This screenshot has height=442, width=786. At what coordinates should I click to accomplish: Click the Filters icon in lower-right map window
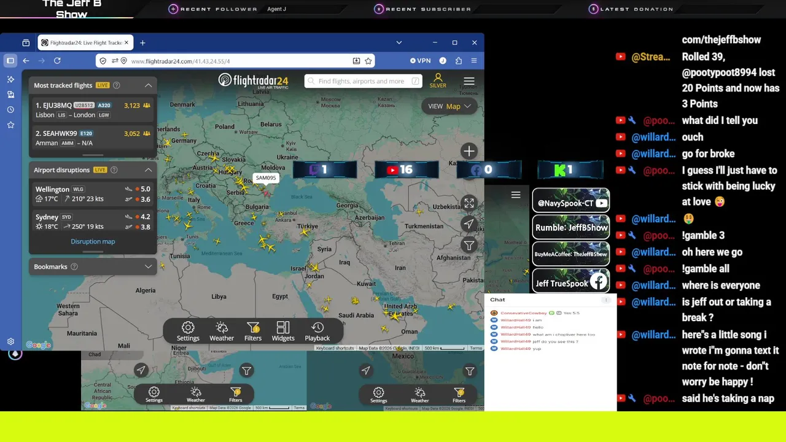pyautogui.click(x=459, y=395)
